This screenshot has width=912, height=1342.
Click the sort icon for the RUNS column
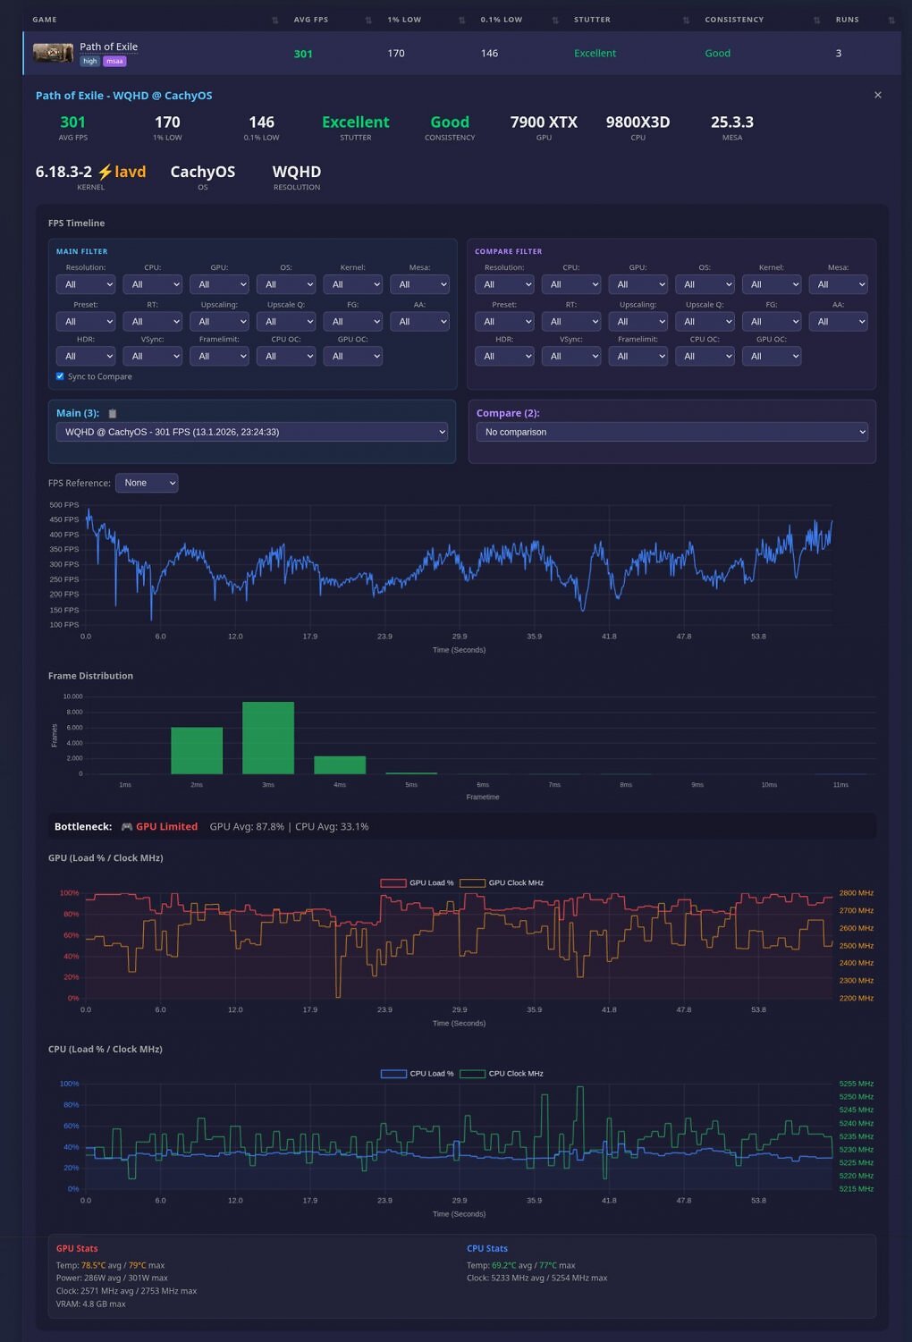tap(891, 20)
